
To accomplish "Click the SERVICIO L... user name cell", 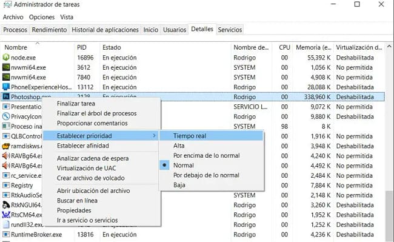I will pyautogui.click(x=250, y=107).
